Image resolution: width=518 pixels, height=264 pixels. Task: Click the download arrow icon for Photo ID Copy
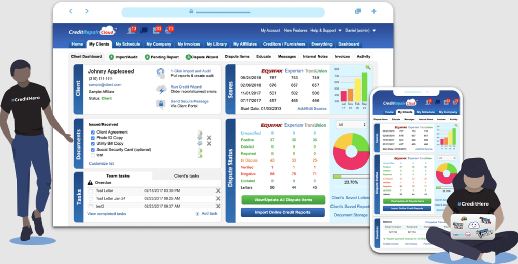(x=199, y=138)
